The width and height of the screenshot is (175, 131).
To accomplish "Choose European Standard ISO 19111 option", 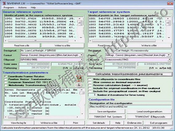I will (5, 82).
